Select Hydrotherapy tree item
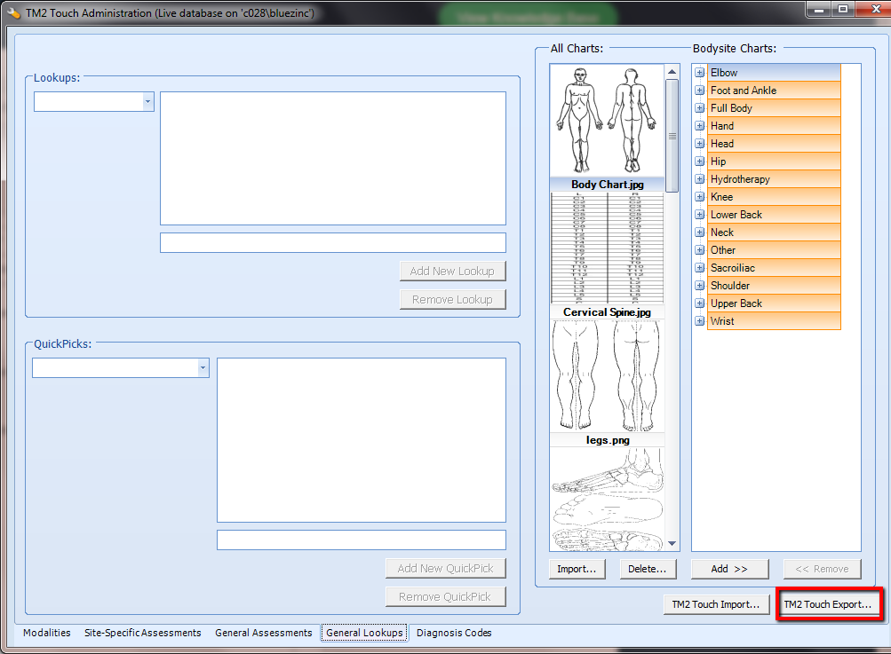The width and height of the screenshot is (891, 654). tap(774, 179)
